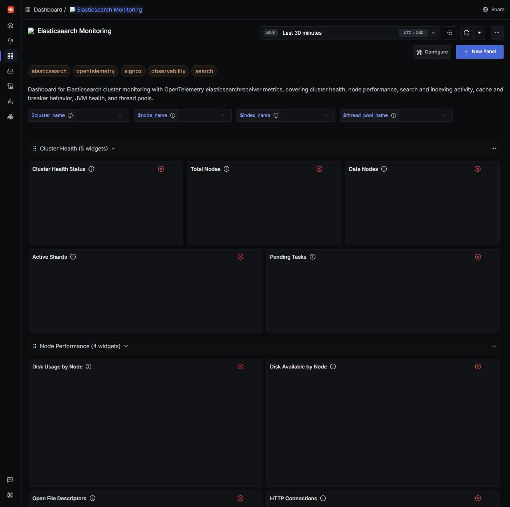Open auto-refresh interval dropdown arrow
Screen dimensions: 510x507
click(479, 33)
